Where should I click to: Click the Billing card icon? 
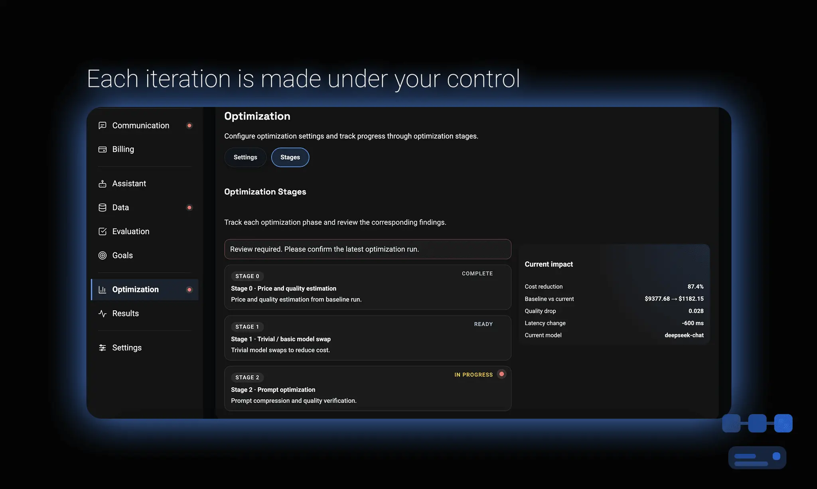(x=103, y=150)
